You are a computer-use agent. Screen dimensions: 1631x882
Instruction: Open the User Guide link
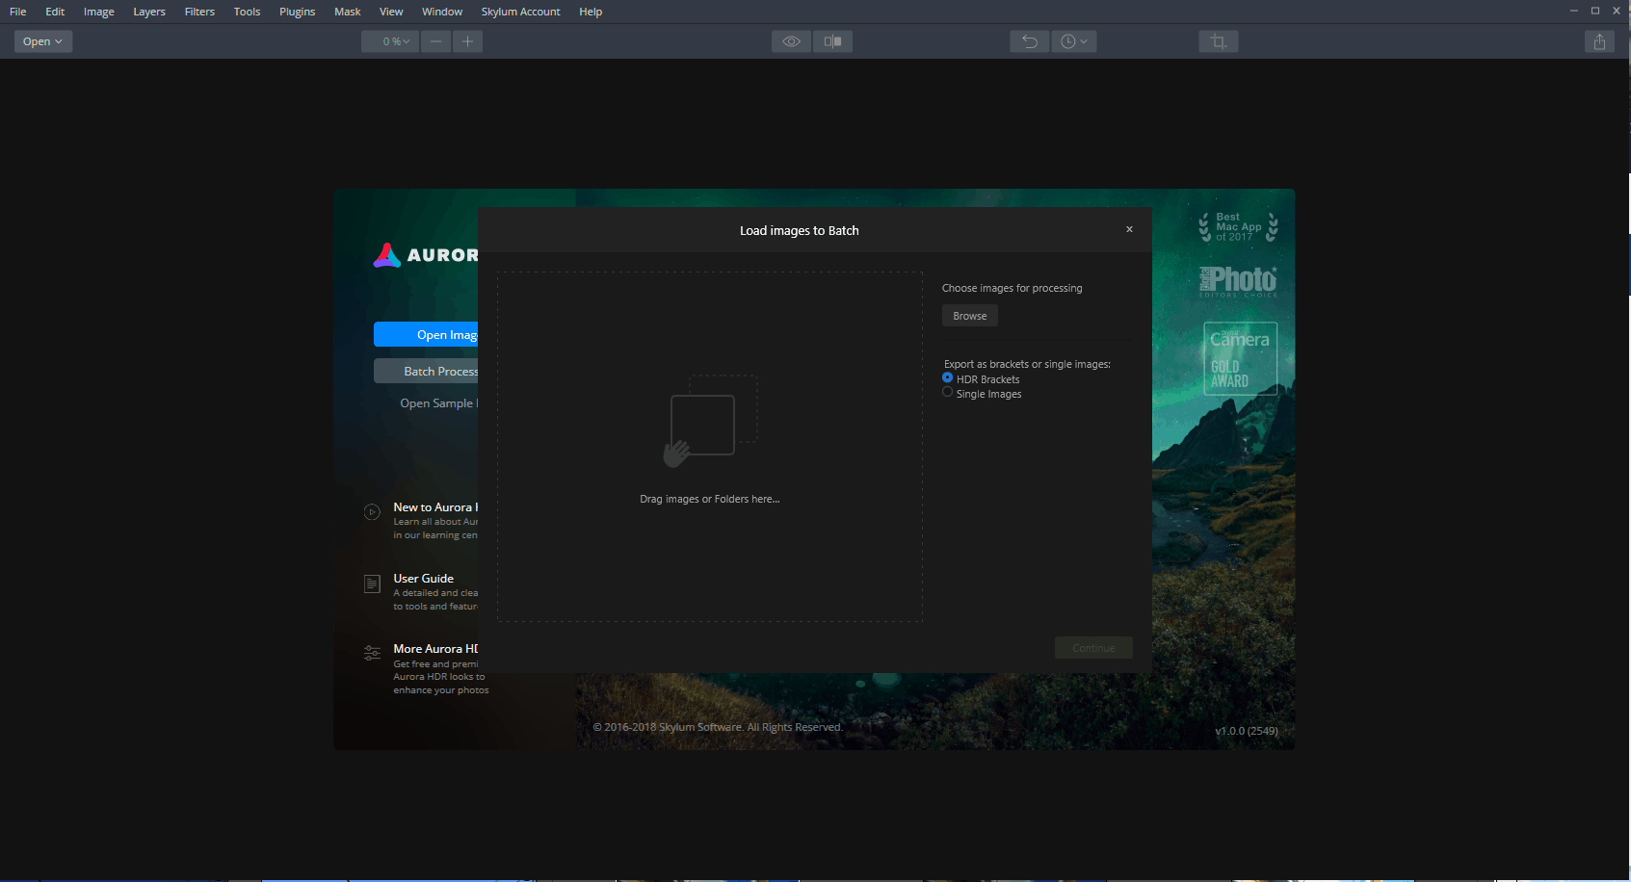(x=423, y=579)
